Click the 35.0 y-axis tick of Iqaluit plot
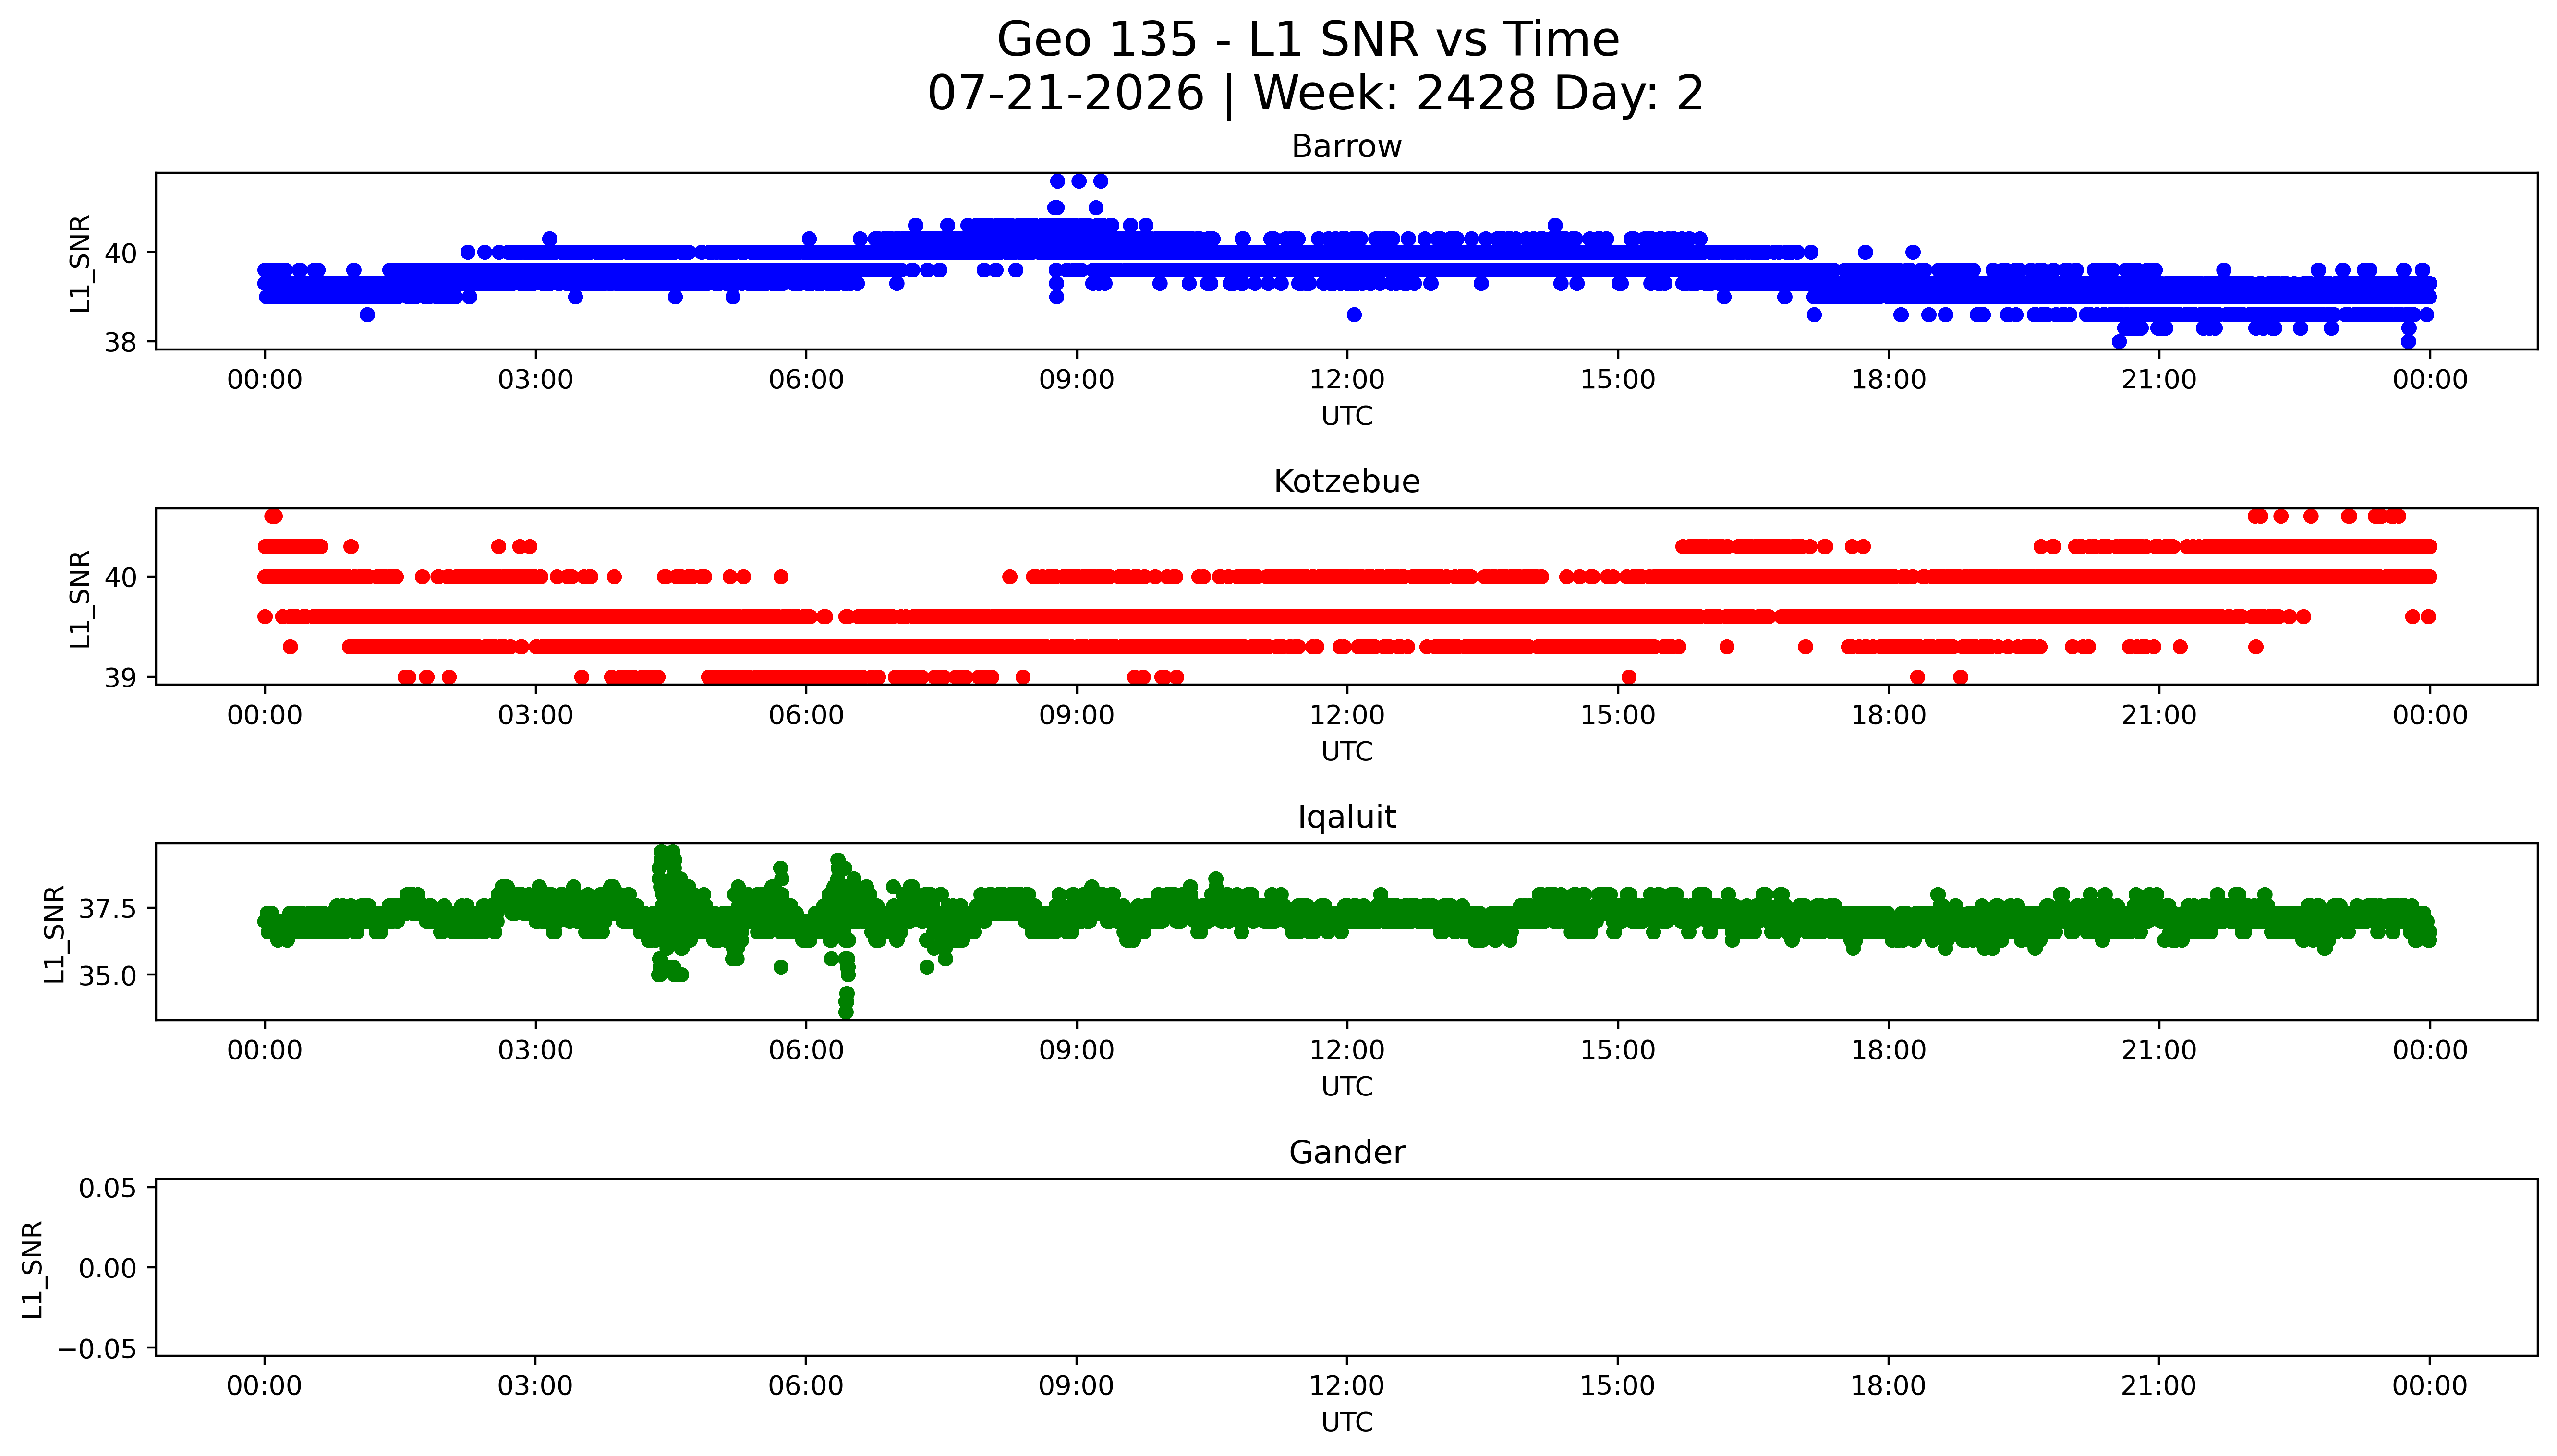 pos(109,975)
